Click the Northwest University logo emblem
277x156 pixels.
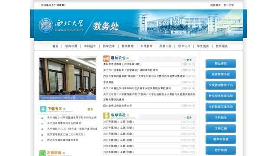click(x=46, y=26)
